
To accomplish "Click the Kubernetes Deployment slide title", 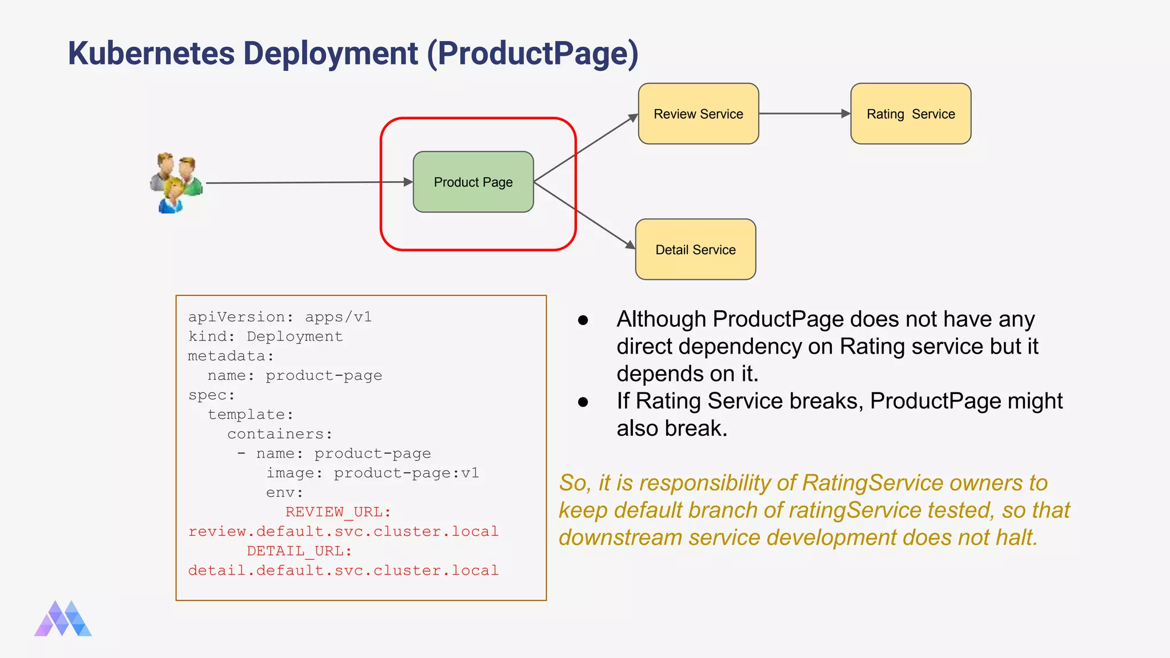I will pos(353,53).
